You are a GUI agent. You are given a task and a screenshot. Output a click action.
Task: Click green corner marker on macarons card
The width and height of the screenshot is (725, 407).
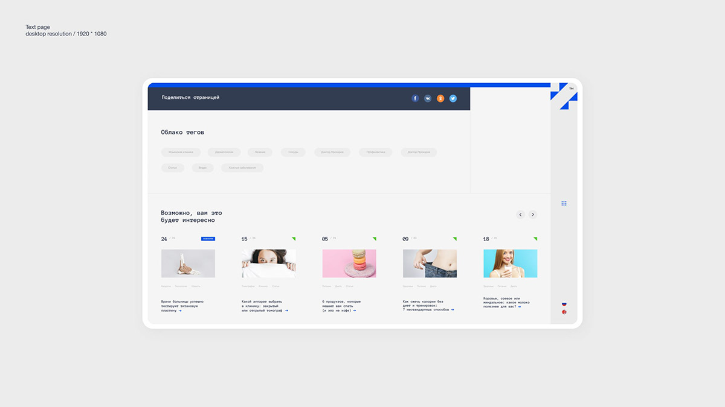[375, 238]
